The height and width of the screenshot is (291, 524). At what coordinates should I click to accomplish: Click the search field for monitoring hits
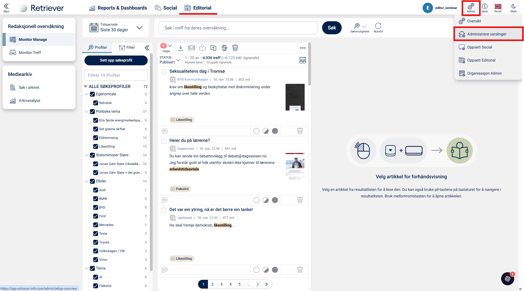[x=238, y=28]
